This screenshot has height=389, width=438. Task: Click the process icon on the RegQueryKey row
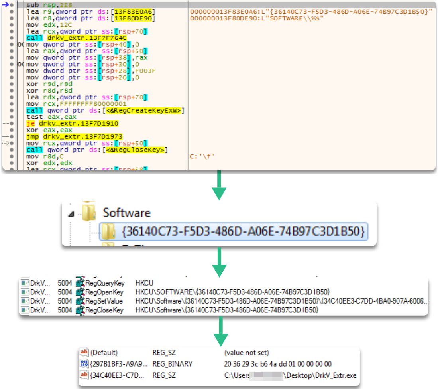tap(25, 283)
